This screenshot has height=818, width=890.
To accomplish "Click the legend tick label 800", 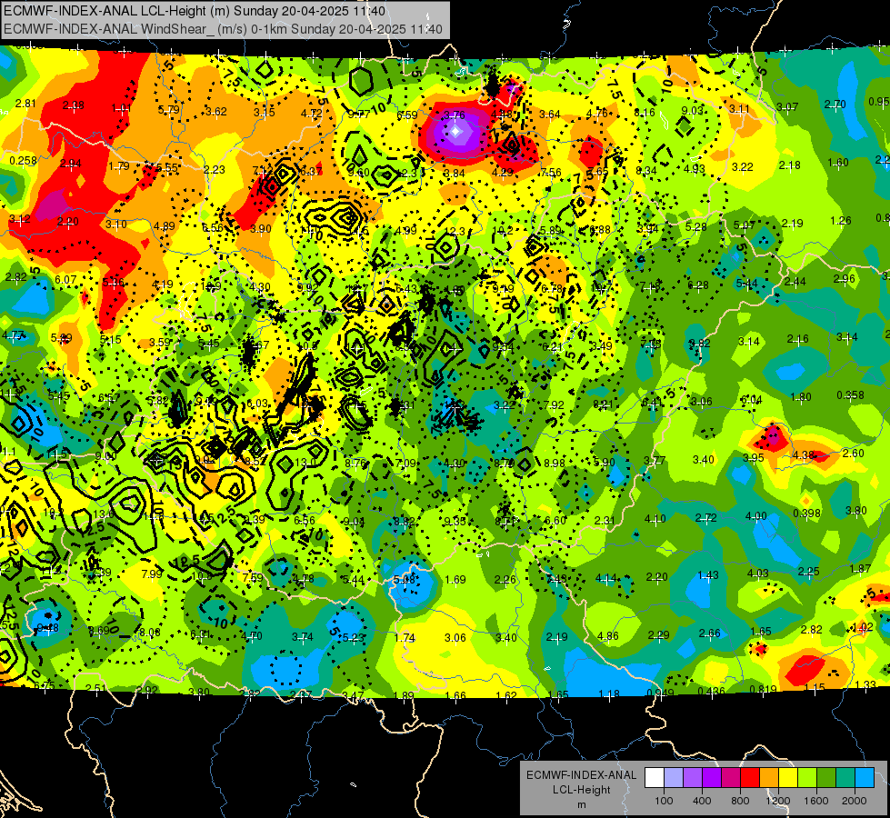I will coord(740,801).
